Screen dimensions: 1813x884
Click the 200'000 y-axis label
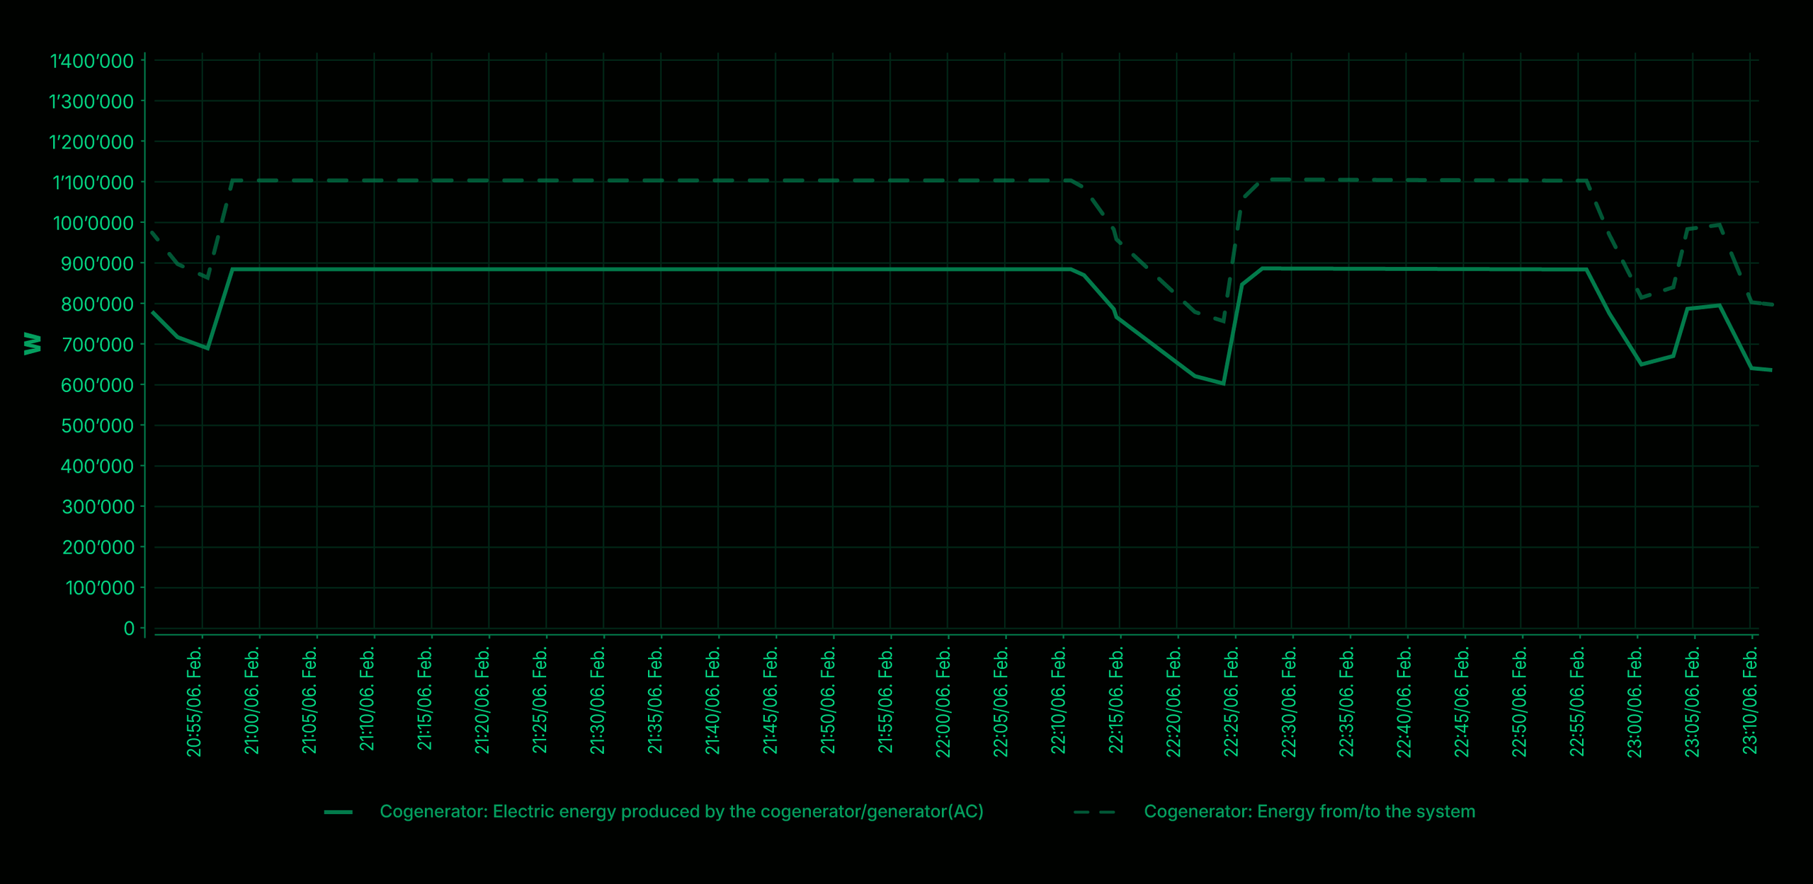(x=97, y=547)
